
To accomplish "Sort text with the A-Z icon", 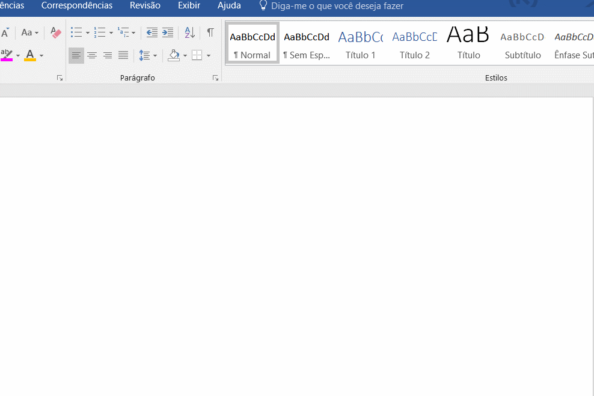I will pyautogui.click(x=189, y=32).
